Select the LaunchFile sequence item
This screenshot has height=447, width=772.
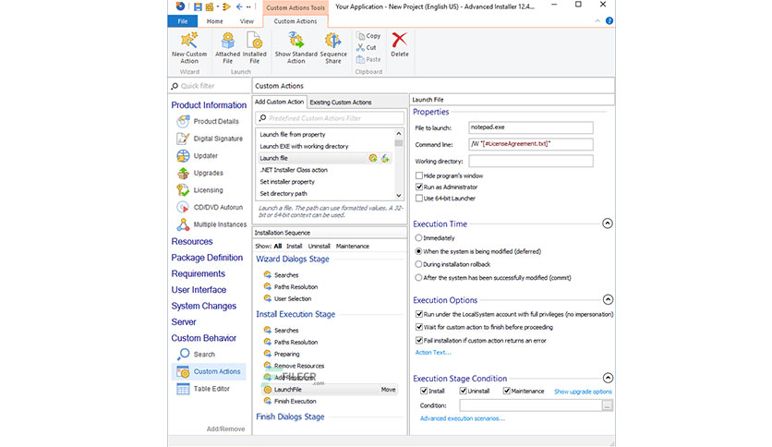pos(329,390)
